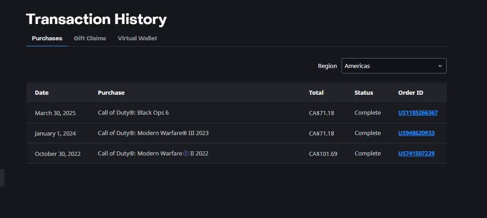The width and height of the screenshot is (487, 218).
Task: Select the Modern Warfare II 2022 purchase
Action: (x=153, y=153)
